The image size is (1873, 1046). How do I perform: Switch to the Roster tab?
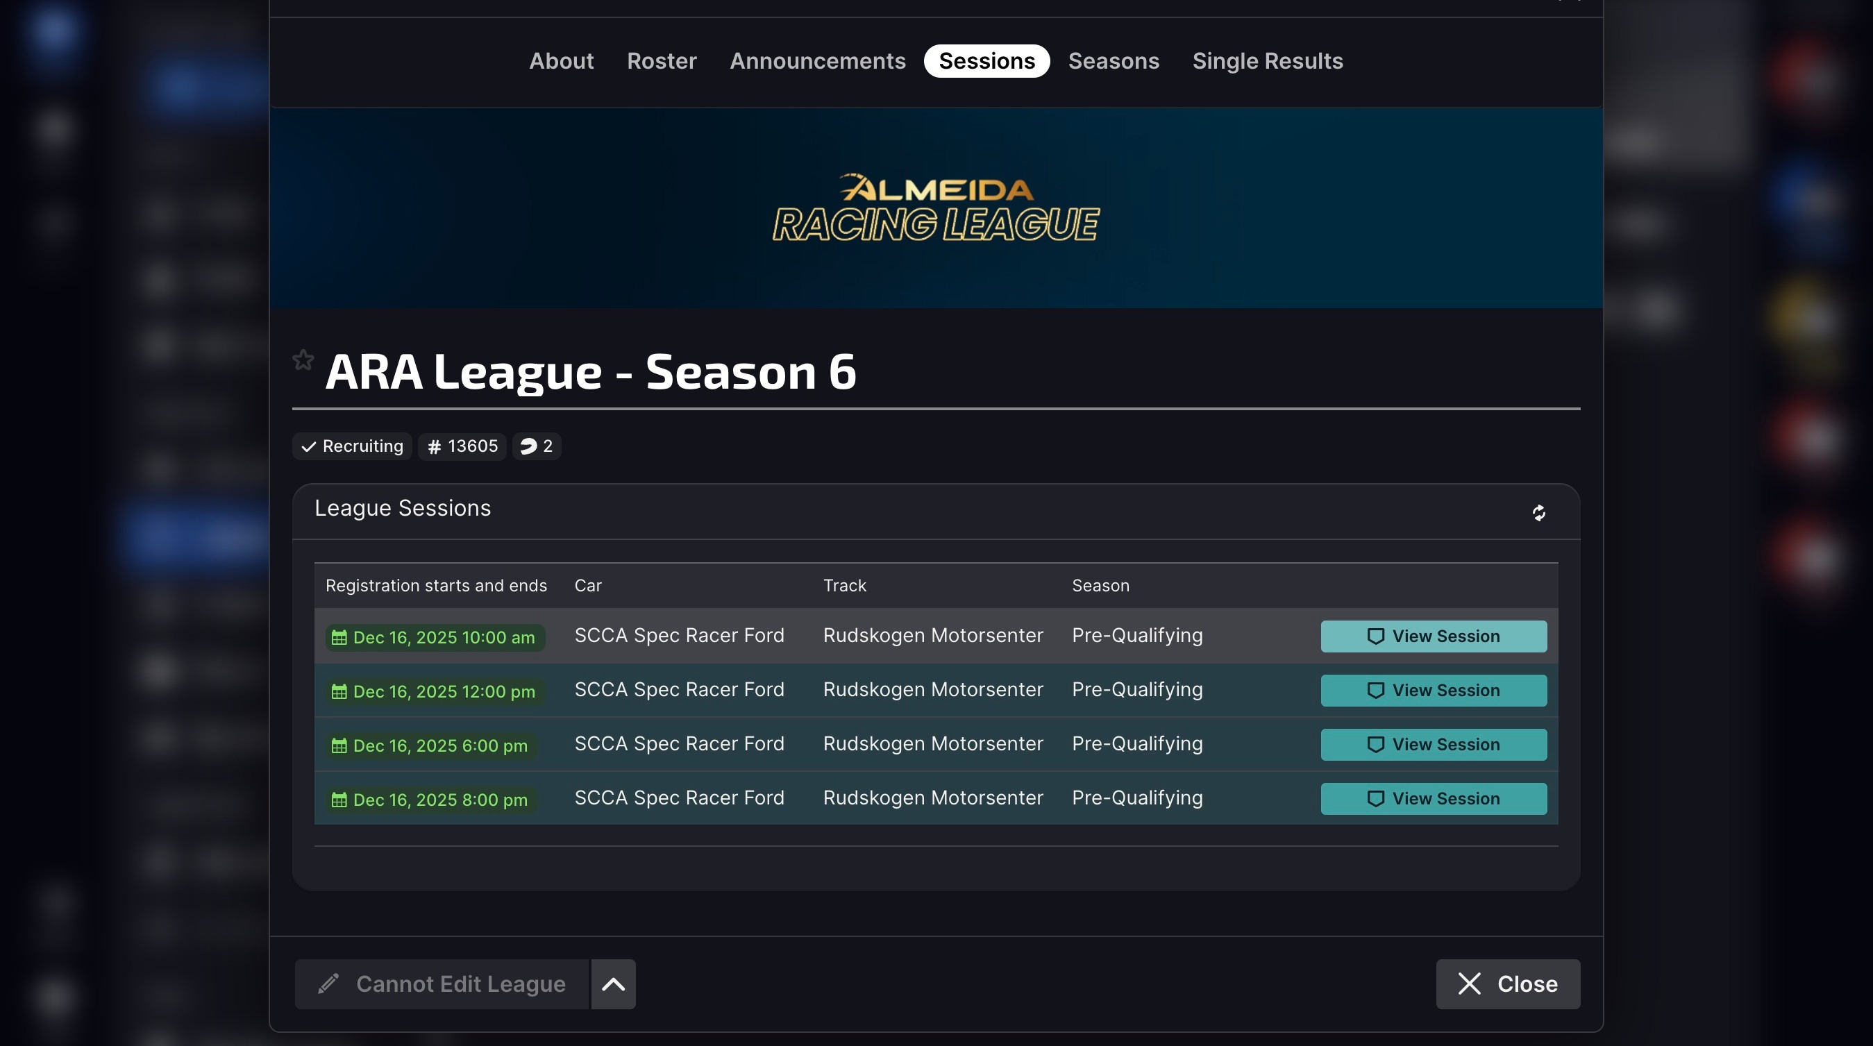(x=661, y=61)
